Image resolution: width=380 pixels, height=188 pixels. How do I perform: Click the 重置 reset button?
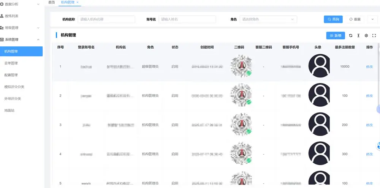point(355,19)
